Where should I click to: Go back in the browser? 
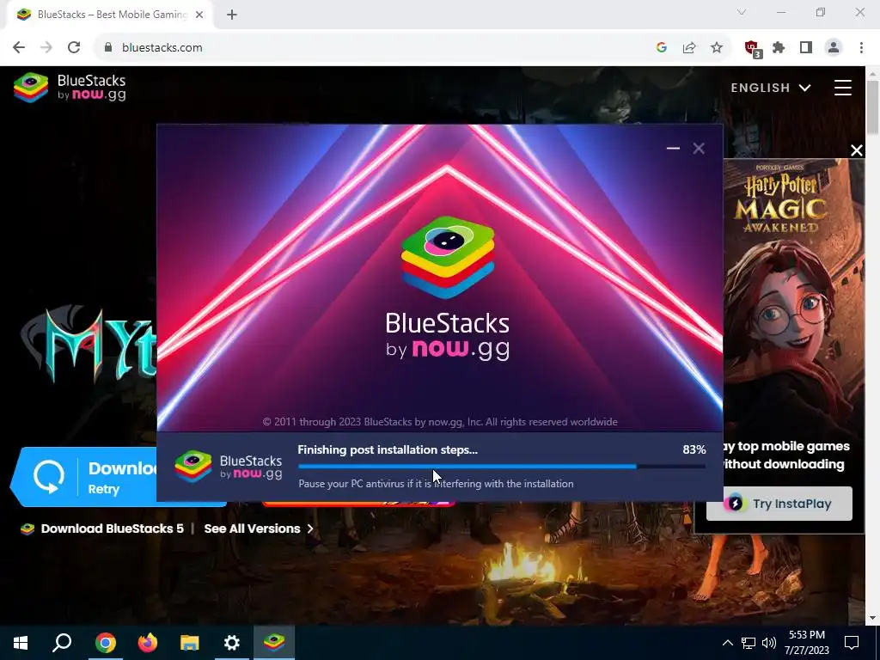[19, 48]
